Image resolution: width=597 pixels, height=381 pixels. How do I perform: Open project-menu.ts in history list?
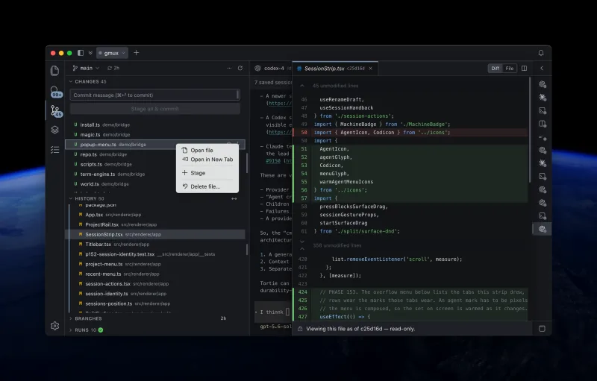pyautogui.click(x=157, y=264)
